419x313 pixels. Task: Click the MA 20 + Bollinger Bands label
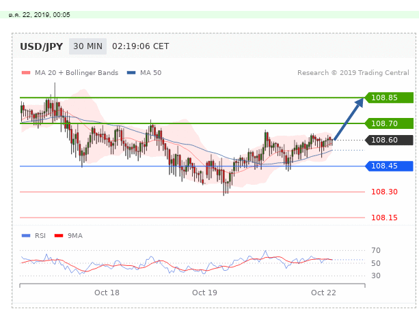[x=77, y=73]
